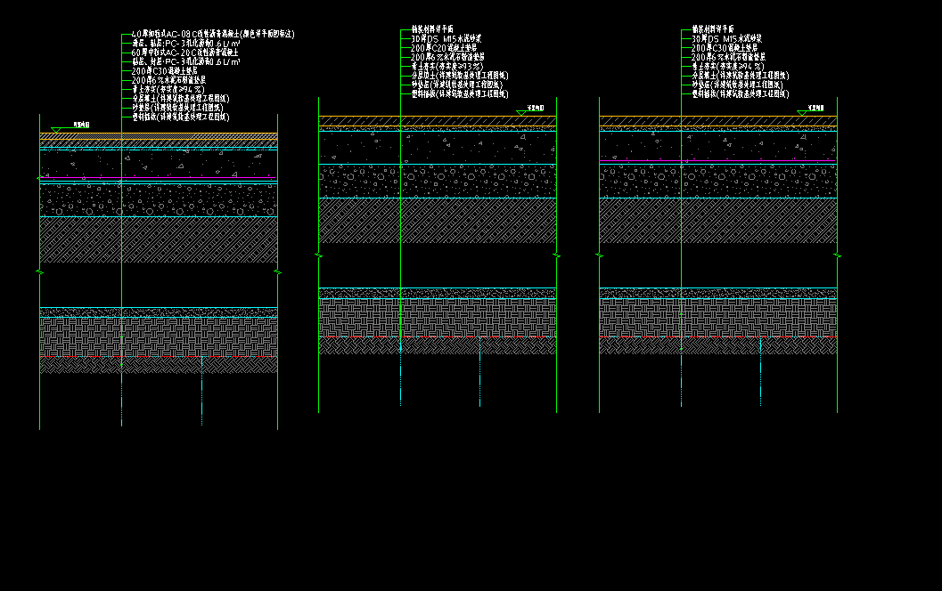
Task: Select the 塑料插板 label in the left section
Action: pyautogui.click(x=180, y=117)
